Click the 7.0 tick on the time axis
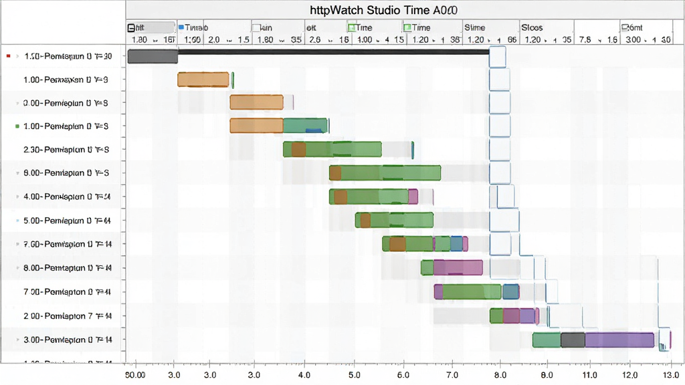This screenshot has height=385, width=685. 452,375
